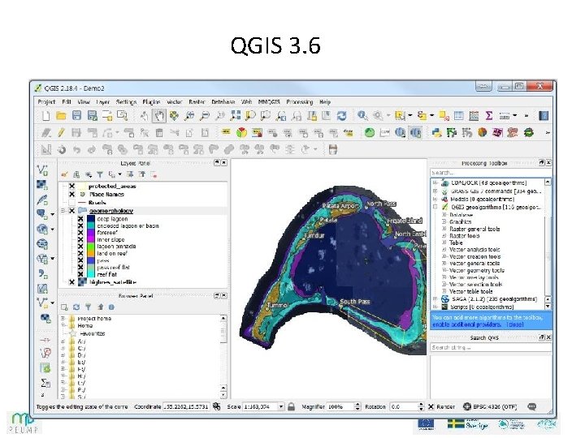Click the EPSG:4326 (OTF) CRS button

click(x=490, y=406)
